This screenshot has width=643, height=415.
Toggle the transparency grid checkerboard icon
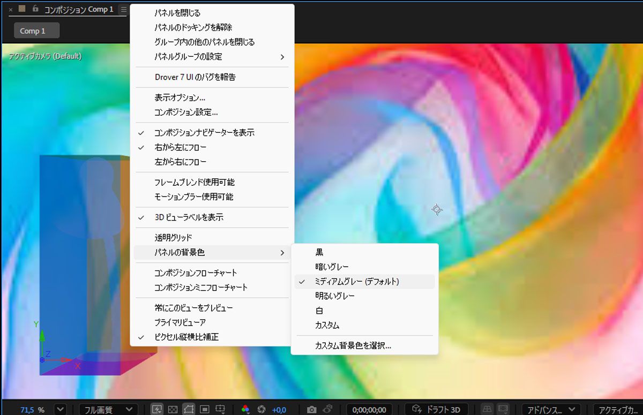pyautogui.click(x=173, y=409)
